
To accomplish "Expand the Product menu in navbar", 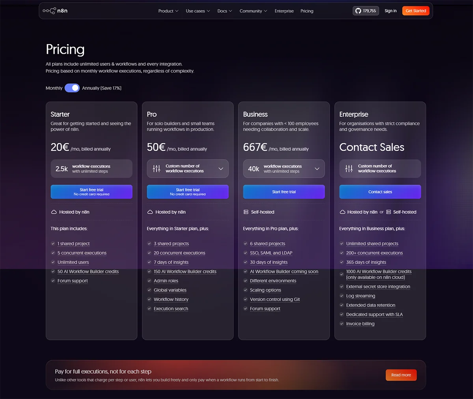I will coord(168,11).
